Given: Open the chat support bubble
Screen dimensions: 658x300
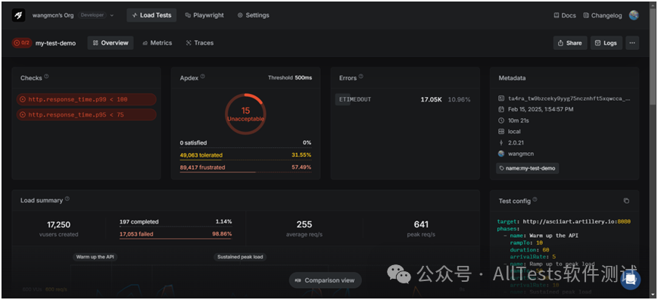Looking at the screenshot, I should click(x=630, y=280).
